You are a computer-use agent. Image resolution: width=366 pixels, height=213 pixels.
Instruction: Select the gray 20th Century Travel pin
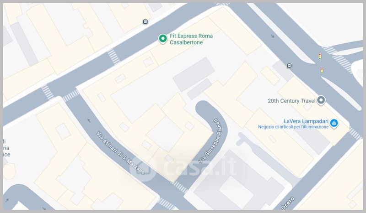(x=321, y=100)
